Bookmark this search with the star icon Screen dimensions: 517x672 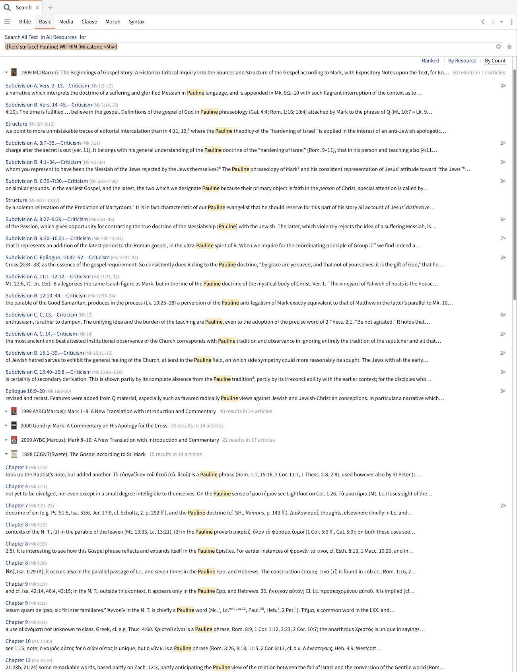pos(509,47)
